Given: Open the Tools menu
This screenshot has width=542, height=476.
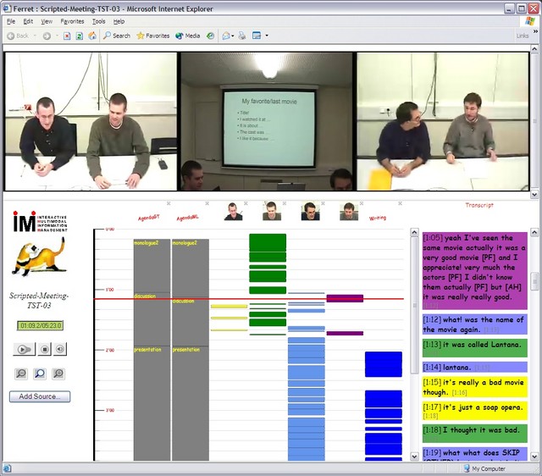Looking at the screenshot, I should pos(99,20).
